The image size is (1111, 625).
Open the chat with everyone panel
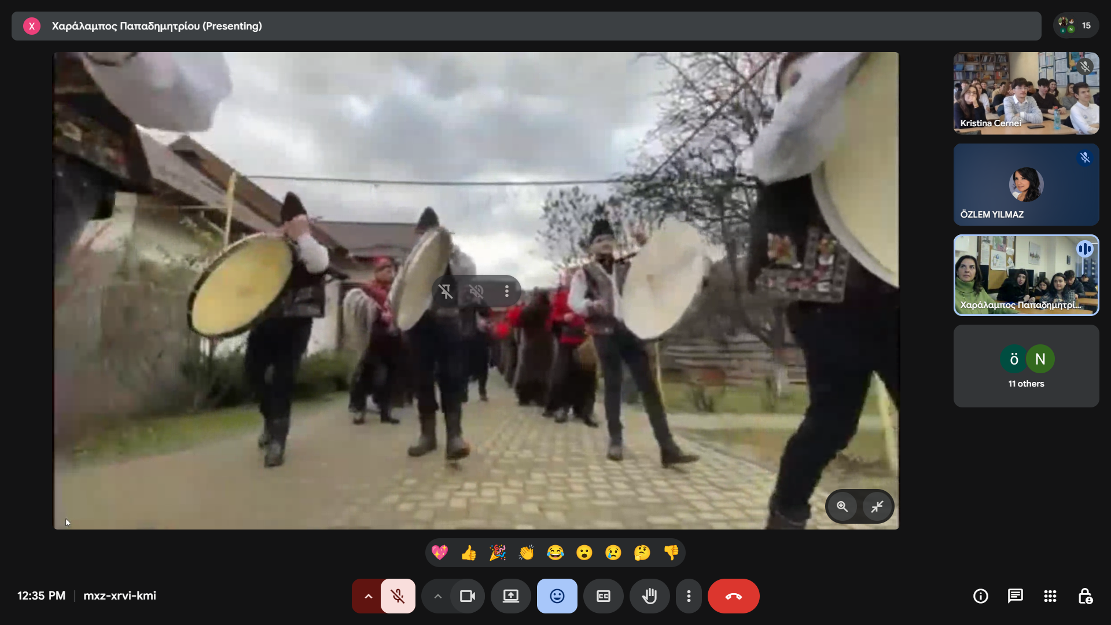point(1015,596)
